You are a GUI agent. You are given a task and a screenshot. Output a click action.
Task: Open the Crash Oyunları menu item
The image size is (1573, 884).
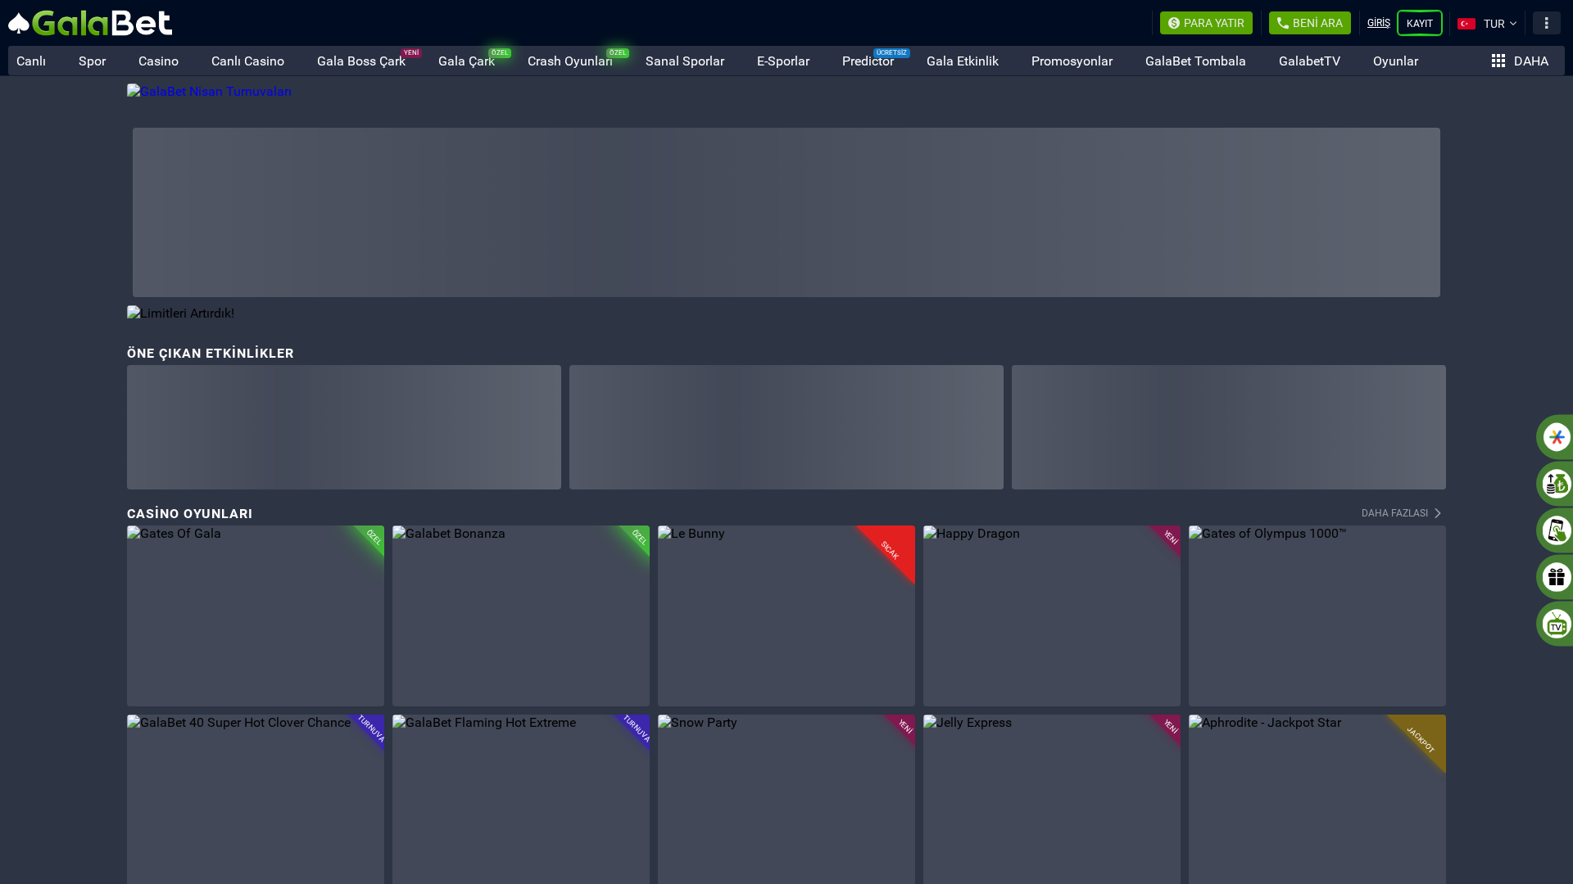(x=569, y=61)
